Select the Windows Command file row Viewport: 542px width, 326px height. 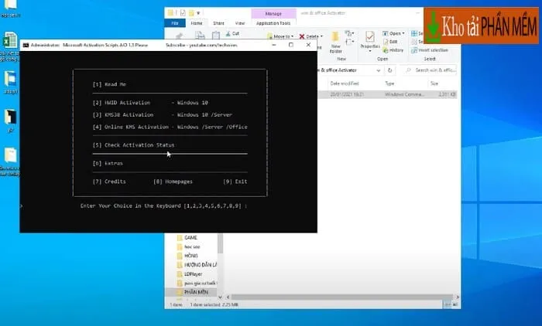click(387, 94)
